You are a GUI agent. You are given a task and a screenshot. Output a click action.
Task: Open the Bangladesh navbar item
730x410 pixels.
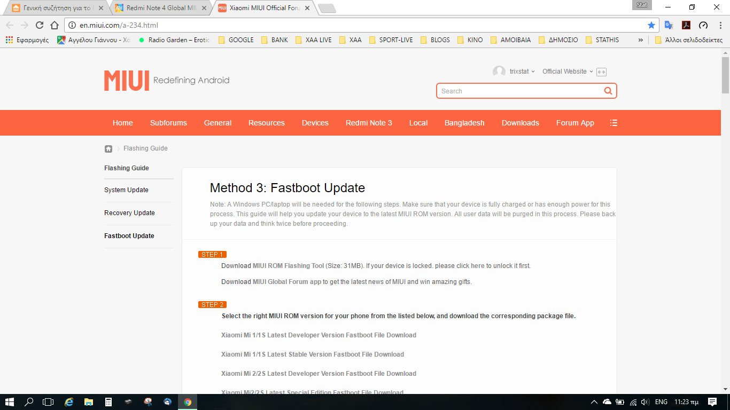point(464,123)
